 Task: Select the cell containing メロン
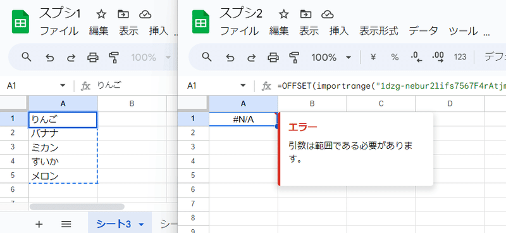63,176
